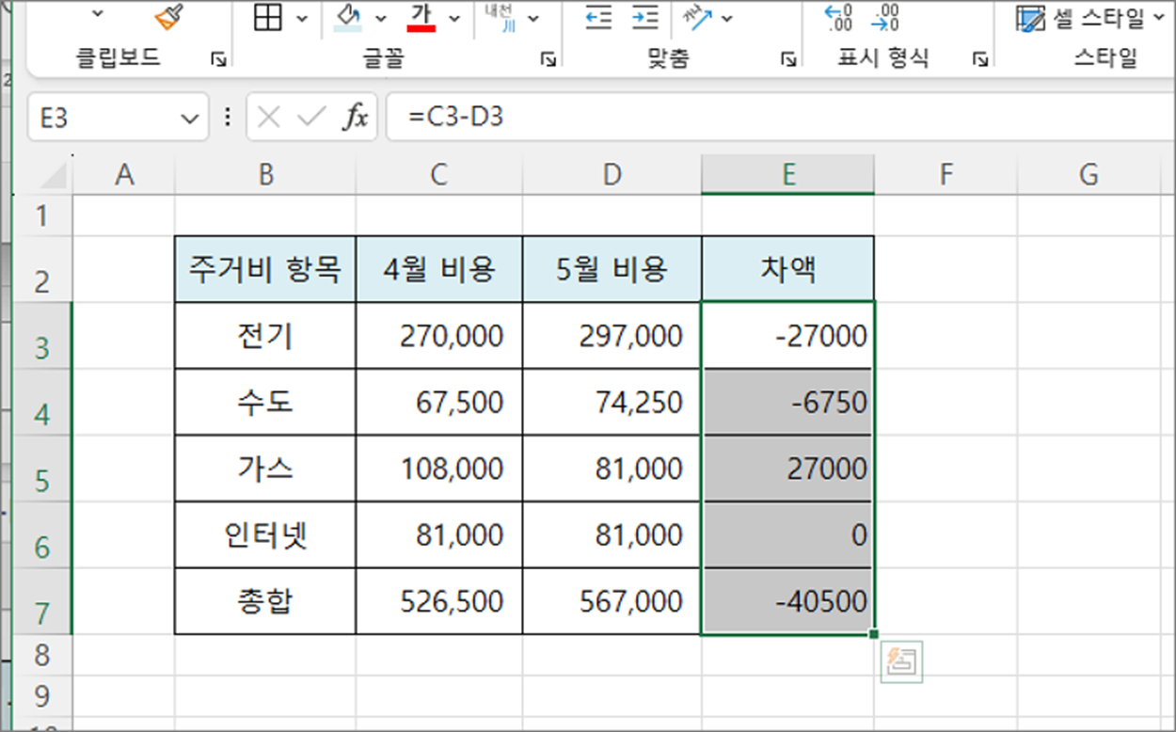Image resolution: width=1176 pixels, height=732 pixels.
Task: Decrease indent with the outdent icon
Action: [598, 17]
